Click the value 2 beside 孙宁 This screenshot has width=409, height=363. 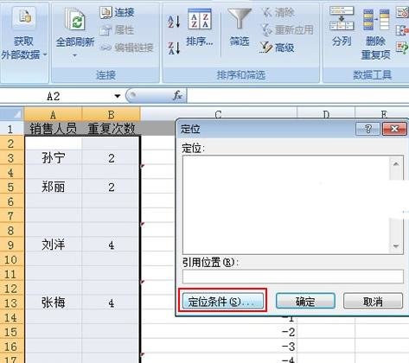[112, 158]
